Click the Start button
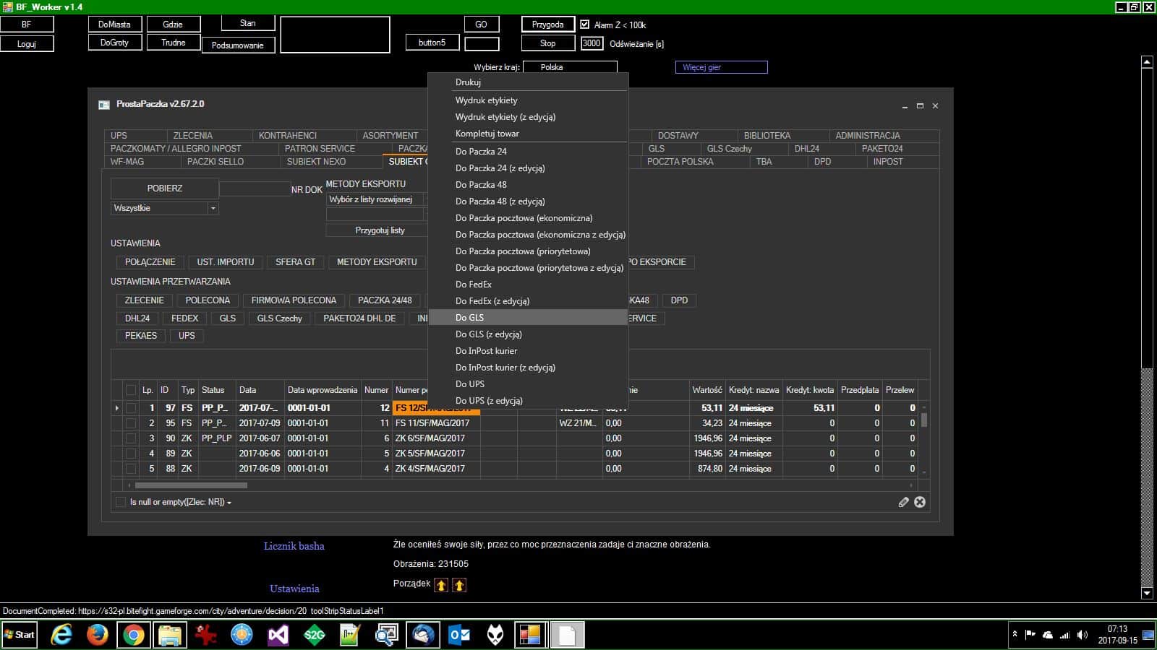1157x650 pixels. tap(20, 635)
